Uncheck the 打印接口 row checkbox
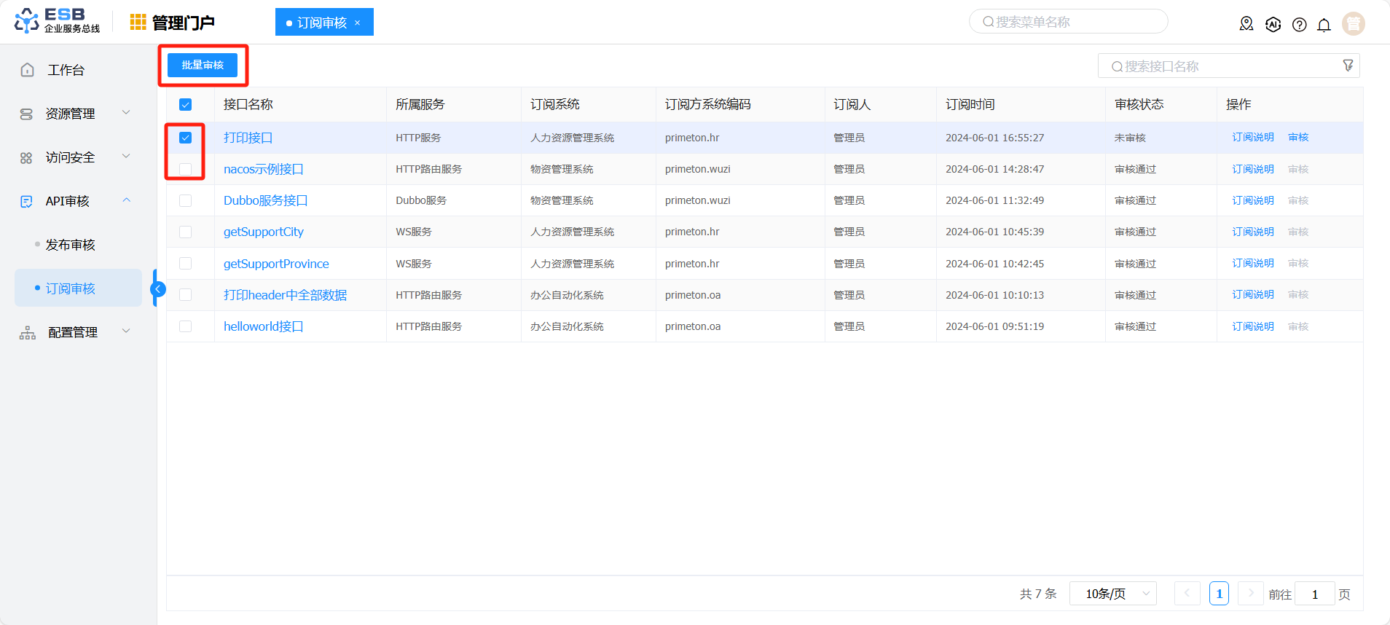The width and height of the screenshot is (1390, 625). click(186, 138)
